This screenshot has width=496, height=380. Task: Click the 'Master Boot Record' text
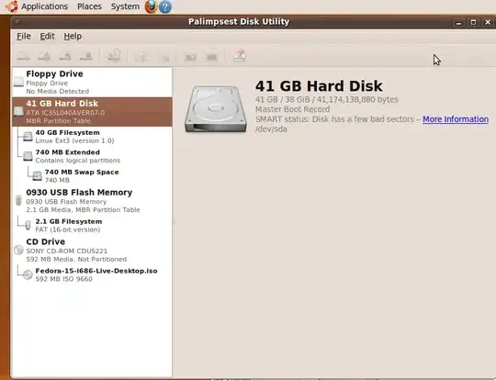[293, 109]
